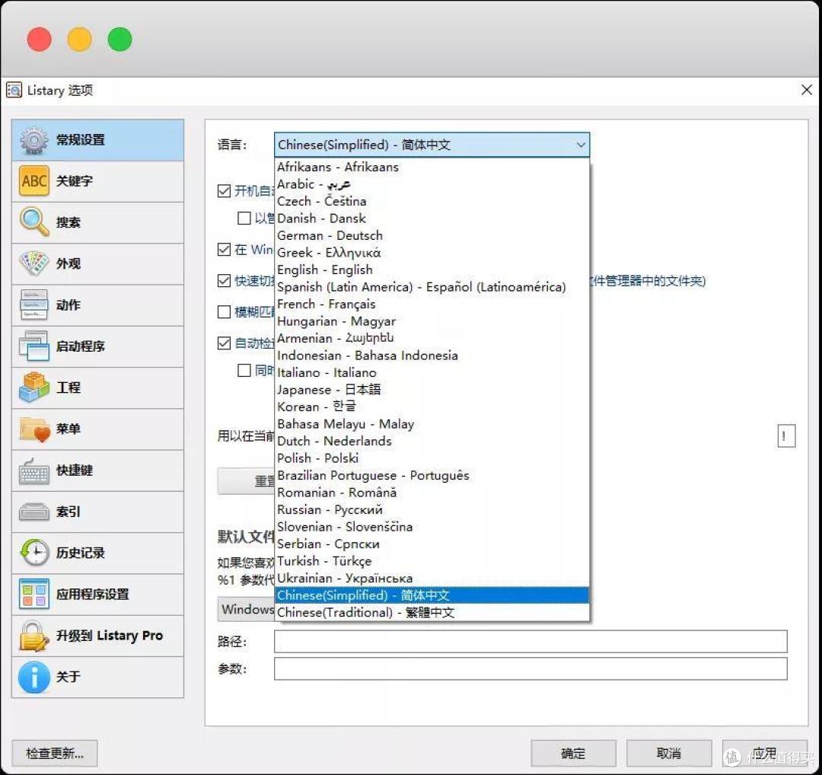Image resolution: width=822 pixels, height=775 pixels.
Task: Toggle the indented checkbox under 开机自启
Action: (244, 218)
